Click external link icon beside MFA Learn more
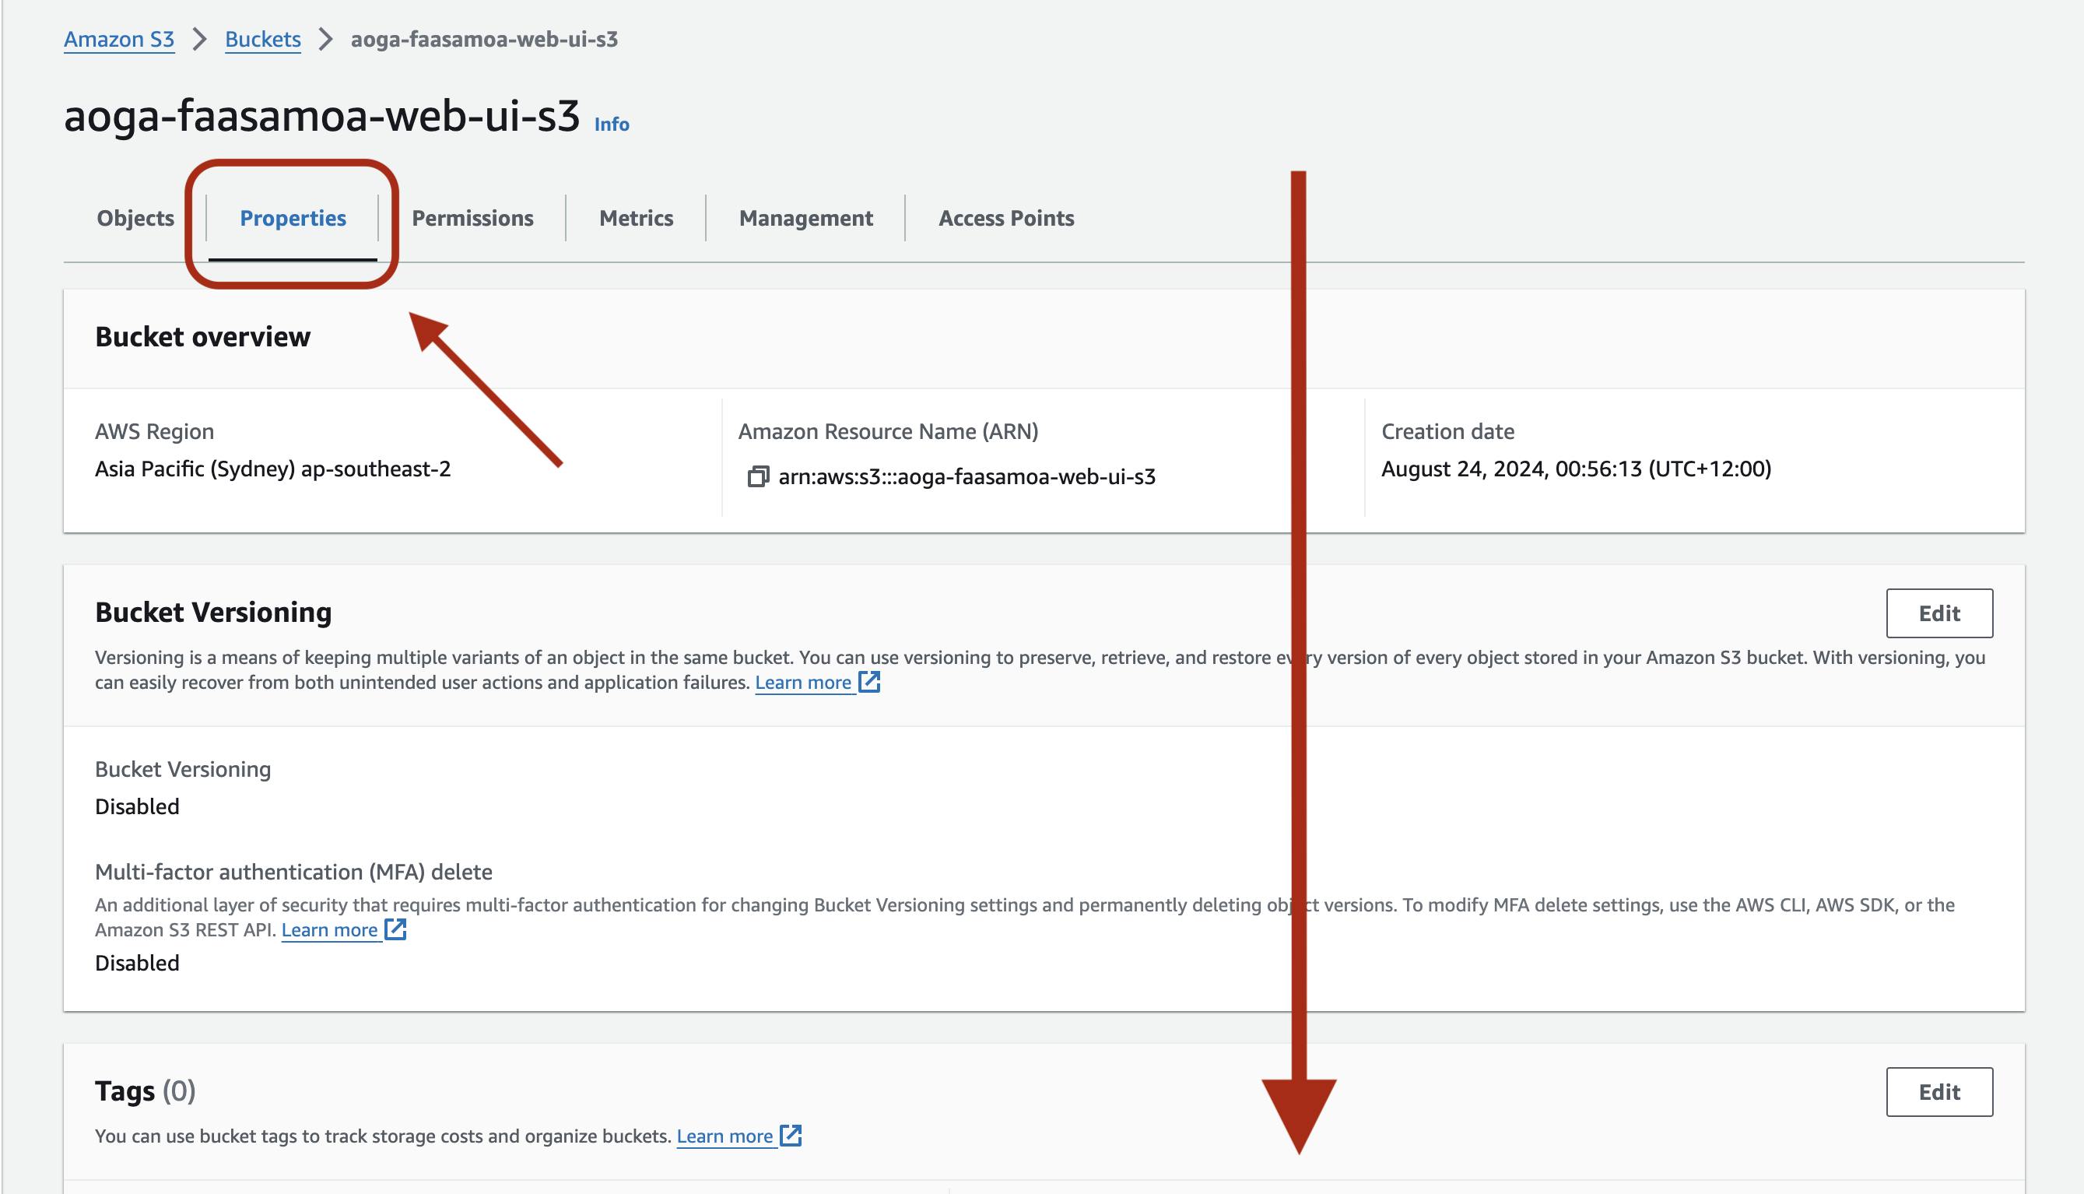The height and width of the screenshot is (1194, 2084). click(x=395, y=929)
